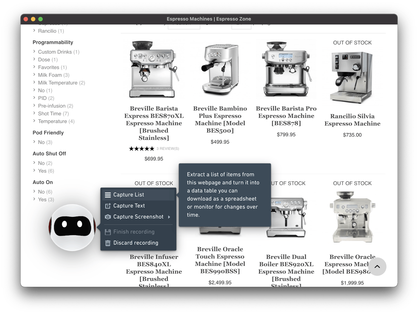Open Breville Barista Express BES870XL product image

point(154,69)
